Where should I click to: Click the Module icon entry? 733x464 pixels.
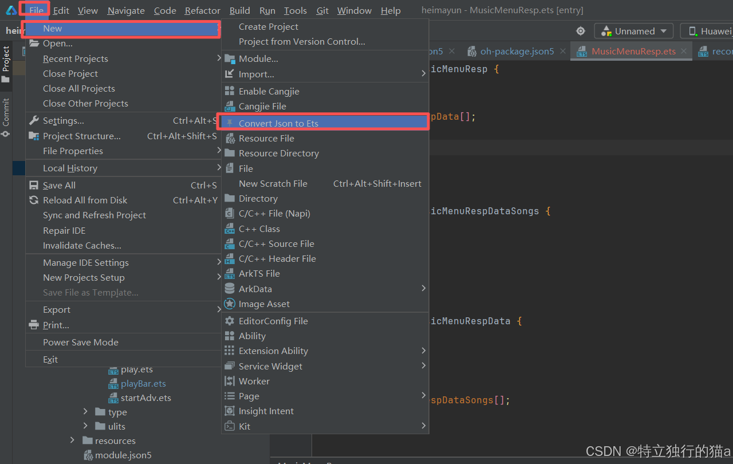coord(230,58)
